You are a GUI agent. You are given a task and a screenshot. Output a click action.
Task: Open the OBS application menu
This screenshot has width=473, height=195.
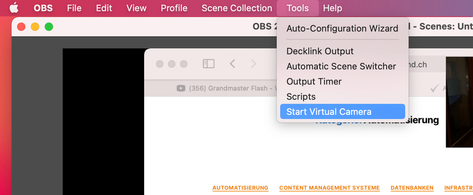pos(43,8)
